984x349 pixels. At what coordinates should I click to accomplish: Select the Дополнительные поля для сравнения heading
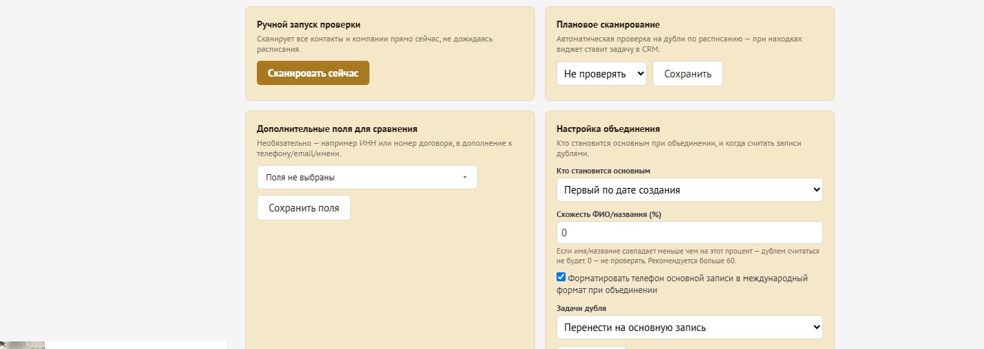pyautogui.click(x=337, y=129)
